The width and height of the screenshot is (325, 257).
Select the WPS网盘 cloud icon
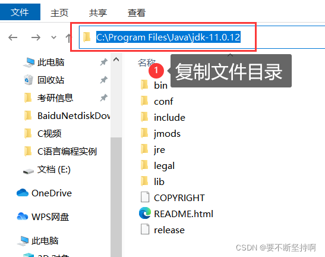click(x=23, y=217)
